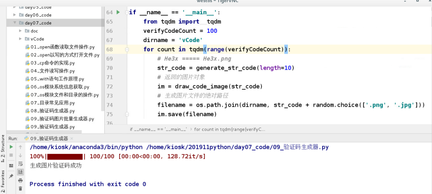Screen dimensions: 432x194
Task: Place cursor on verifyCodeCount = 100 line
Action: [180, 31]
